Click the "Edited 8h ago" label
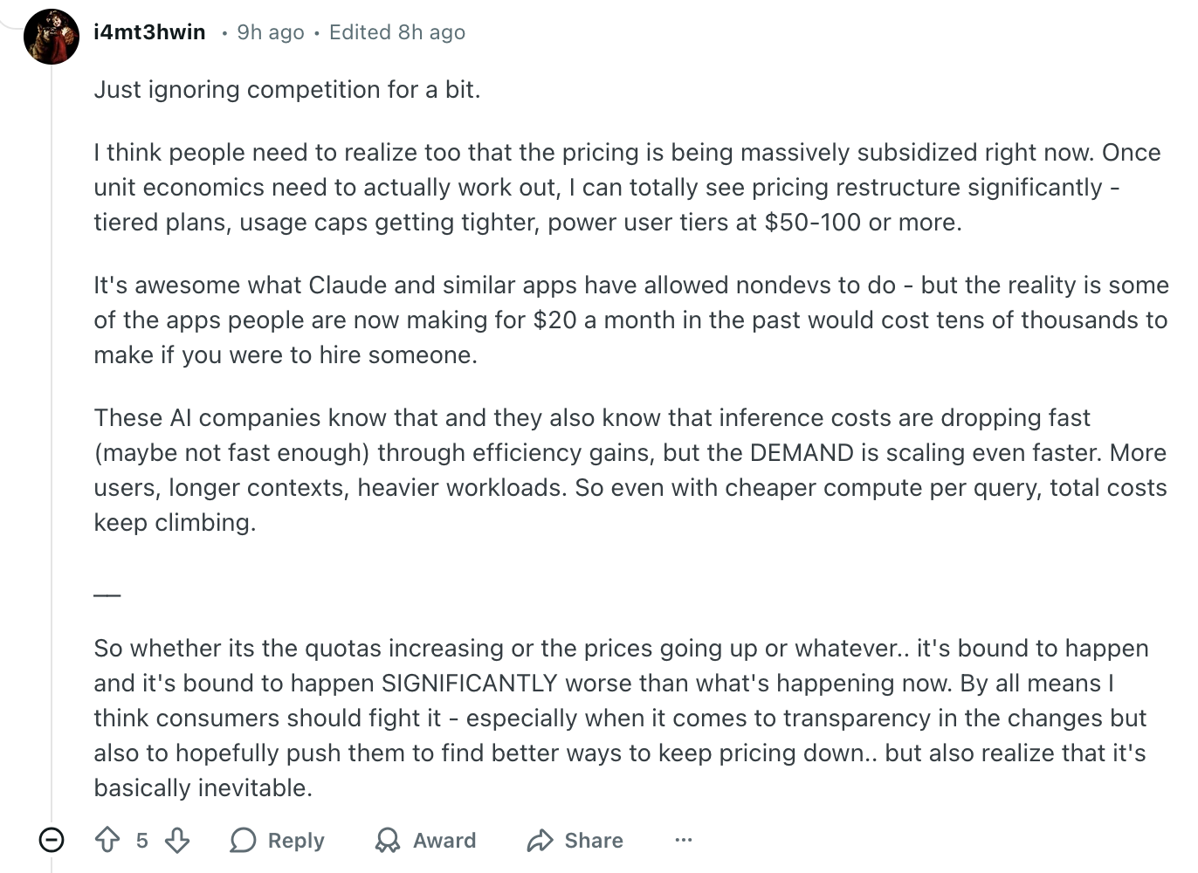1198x873 pixels. tap(397, 32)
